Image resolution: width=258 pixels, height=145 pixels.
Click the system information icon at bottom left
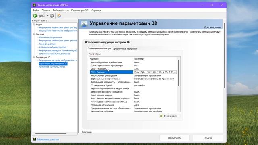point(35,139)
